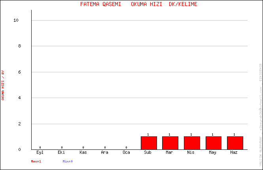Click the FATEMA QASEMI name in title
Viewport: 263px width, 170px height.
100,4
